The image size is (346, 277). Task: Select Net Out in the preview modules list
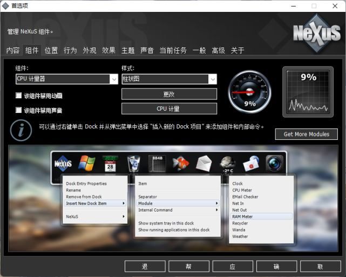(x=261, y=210)
